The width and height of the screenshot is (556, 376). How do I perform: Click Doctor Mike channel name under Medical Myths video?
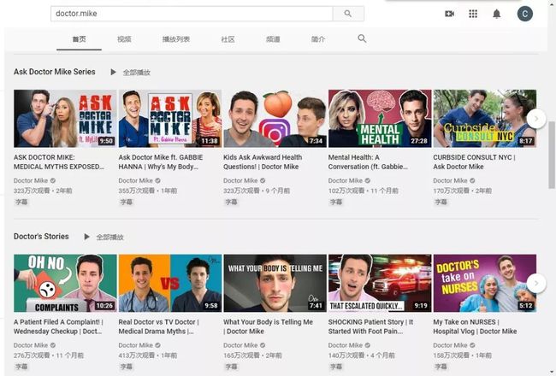pos(31,180)
